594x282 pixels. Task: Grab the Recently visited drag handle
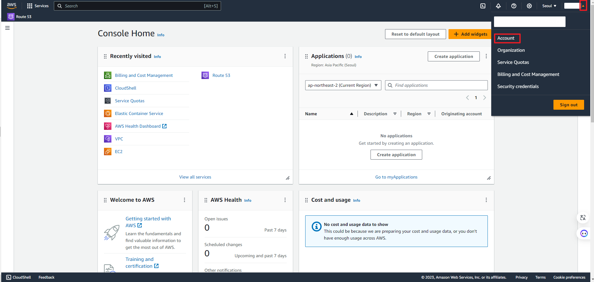point(105,56)
